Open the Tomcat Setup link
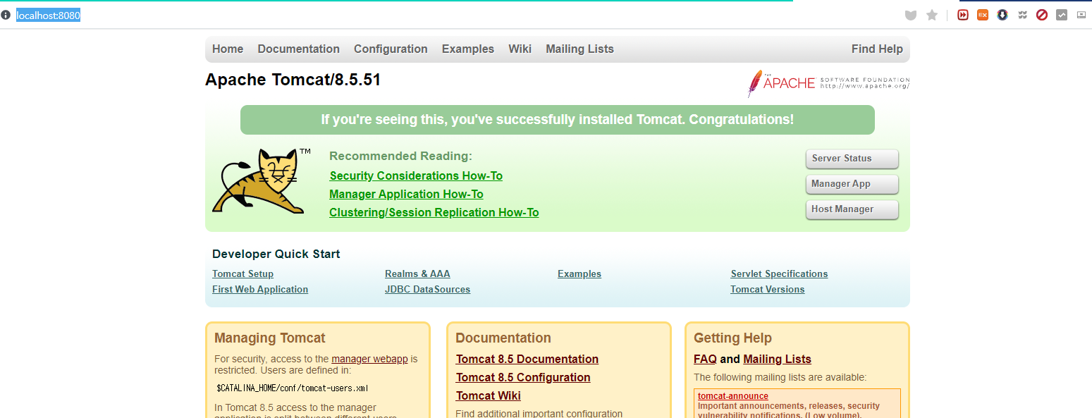 click(243, 274)
